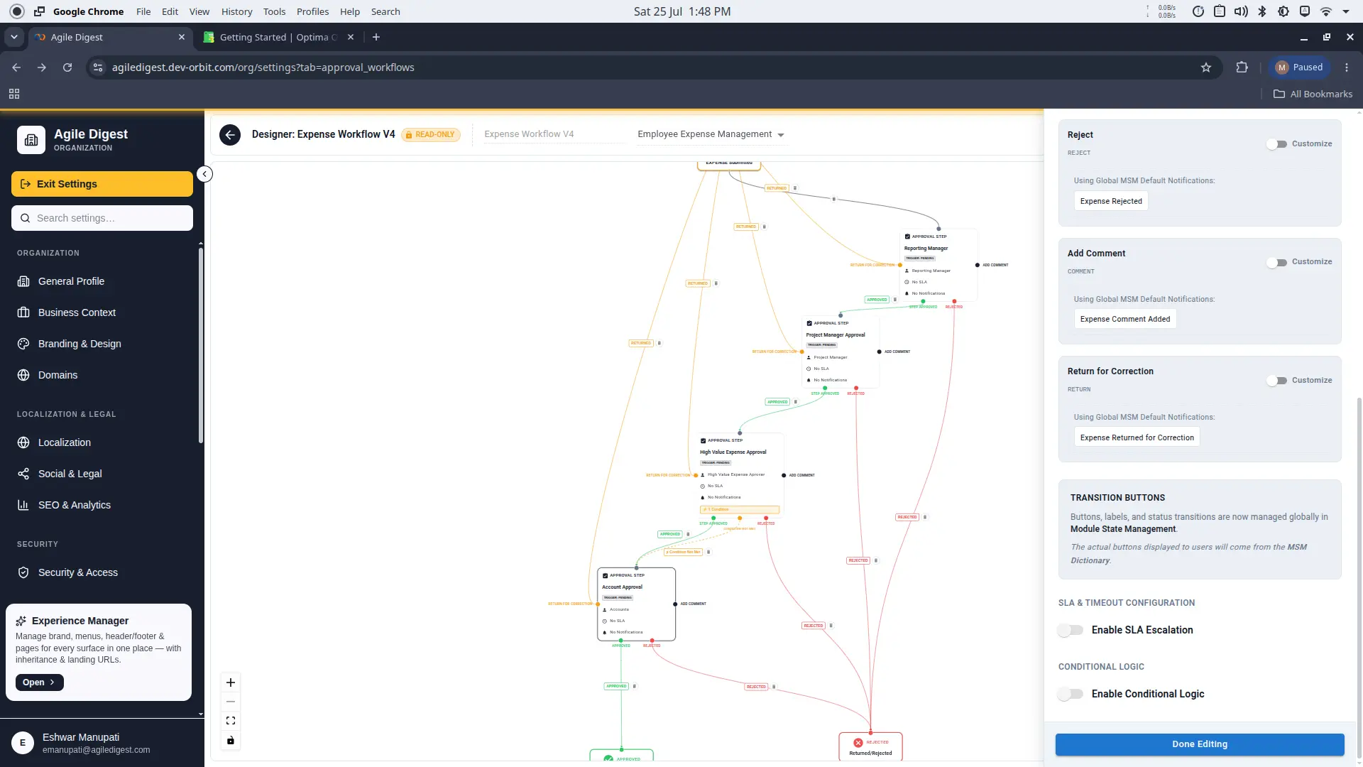Image resolution: width=1363 pixels, height=767 pixels.
Task: Enable Conditional Logic switch
Action: (x=1071, y=694)
